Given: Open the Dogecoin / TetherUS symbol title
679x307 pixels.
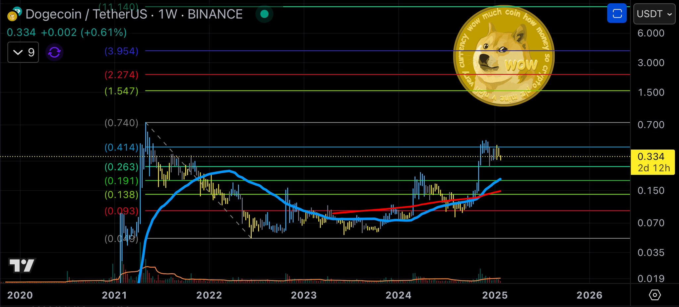Looking at the screenshot, I should (134, 14).
